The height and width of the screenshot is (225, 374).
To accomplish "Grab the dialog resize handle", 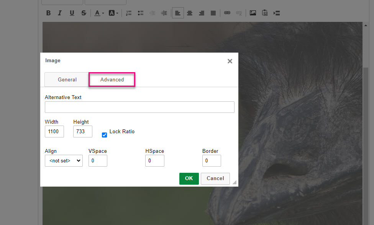I will (x=235, y=182).
